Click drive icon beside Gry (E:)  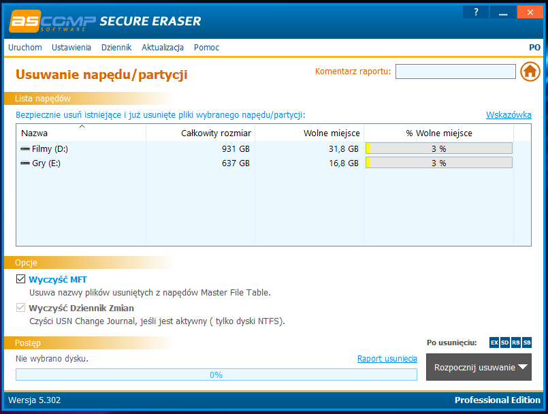point(25,163)
